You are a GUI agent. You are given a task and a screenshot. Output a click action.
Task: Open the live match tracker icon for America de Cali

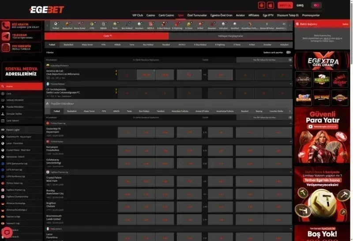point(48,78)
